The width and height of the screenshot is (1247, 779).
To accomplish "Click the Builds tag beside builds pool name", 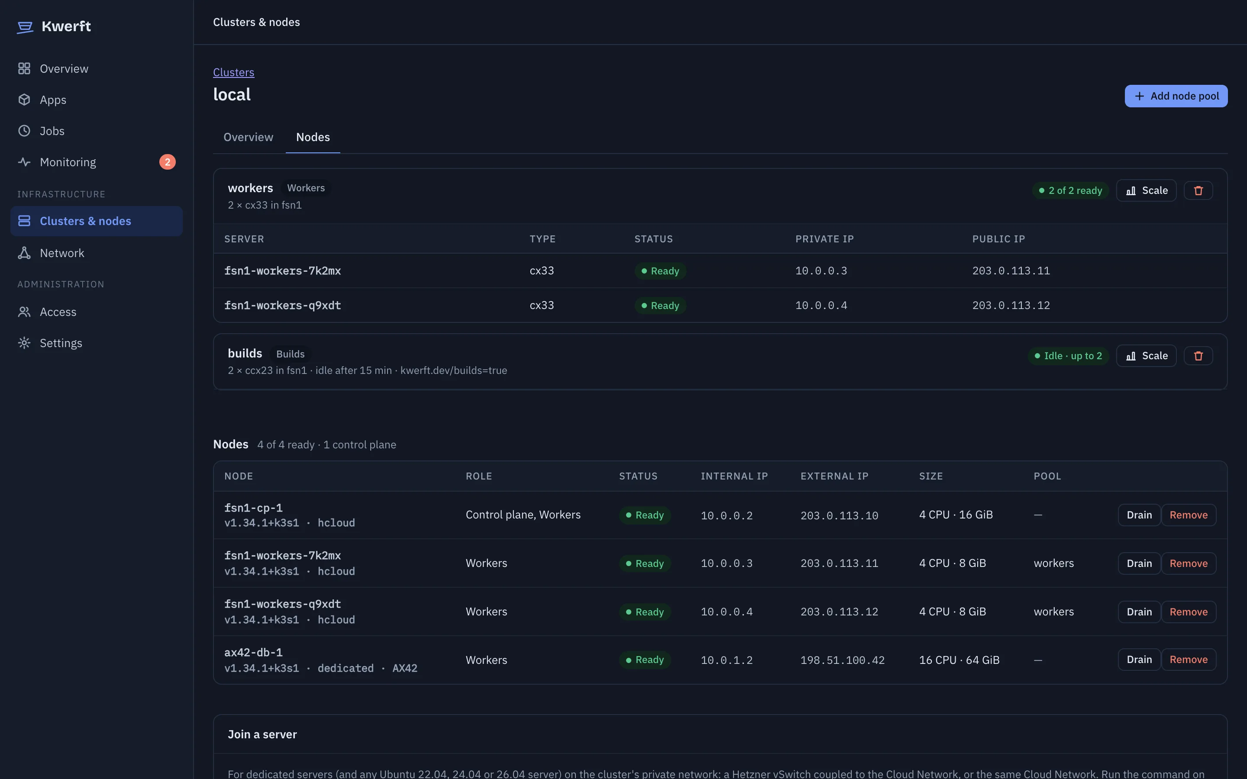I will tap(290, 354).
